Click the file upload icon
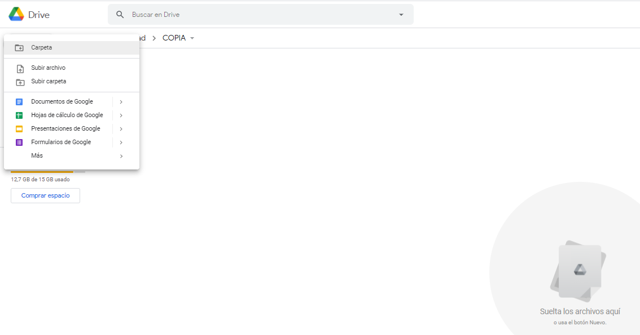Screen dimensions: 640x335 point(20,68)
